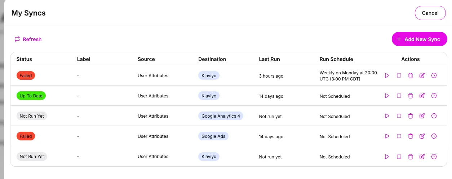Stop the Not Run Yet Klaviyo sync
This screenshot has width=452, height=179.
coord(399,156)
